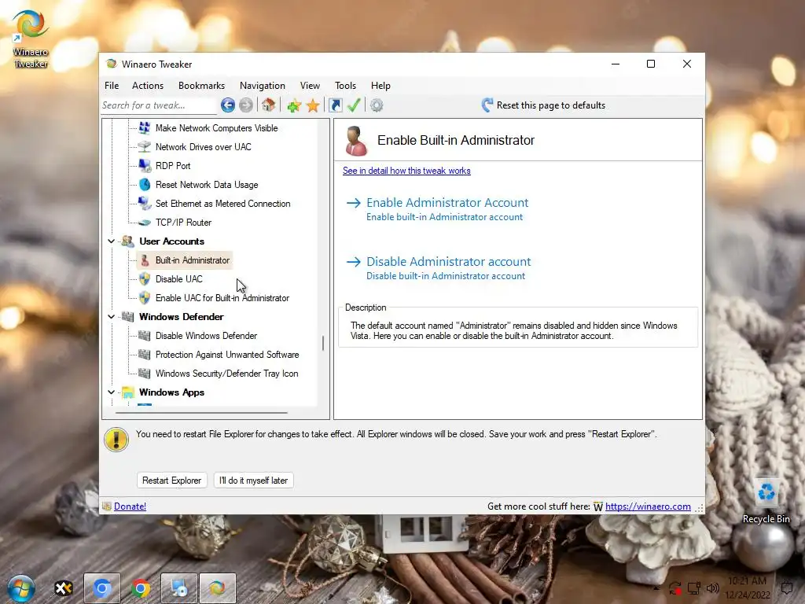
Task: Focus the Search for a tweak field
Action: coord(159,105)
